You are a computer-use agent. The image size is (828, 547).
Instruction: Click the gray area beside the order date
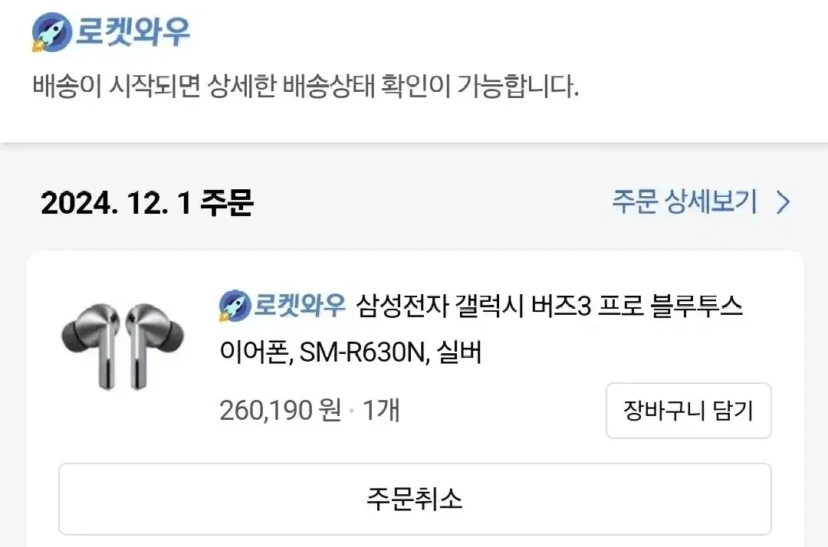[433, 202]
